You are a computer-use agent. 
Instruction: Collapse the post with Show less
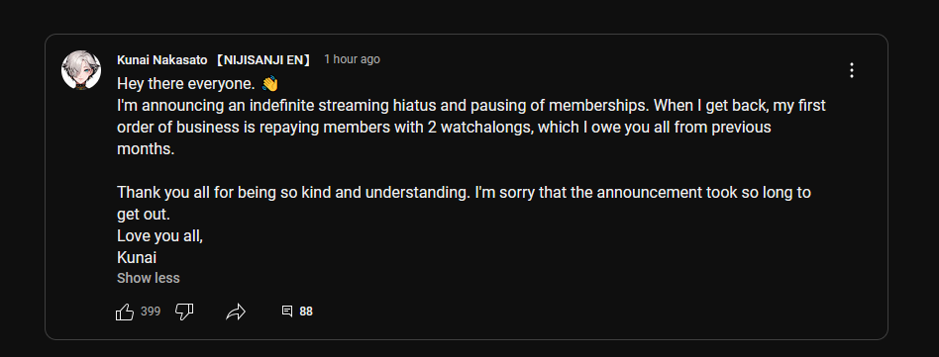pos(148,278)
